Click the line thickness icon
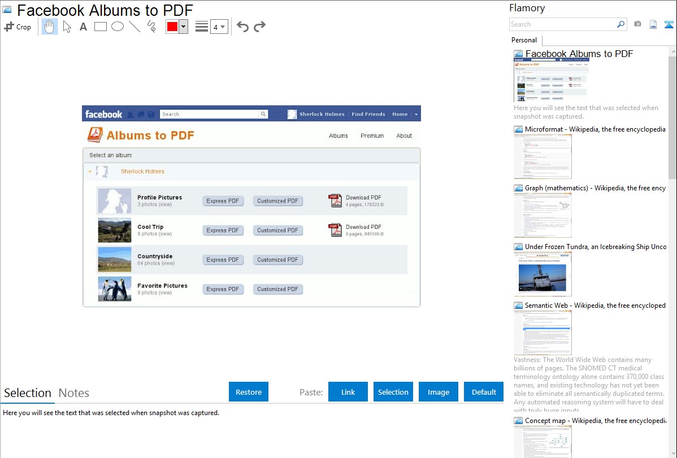 click(201, 27)
